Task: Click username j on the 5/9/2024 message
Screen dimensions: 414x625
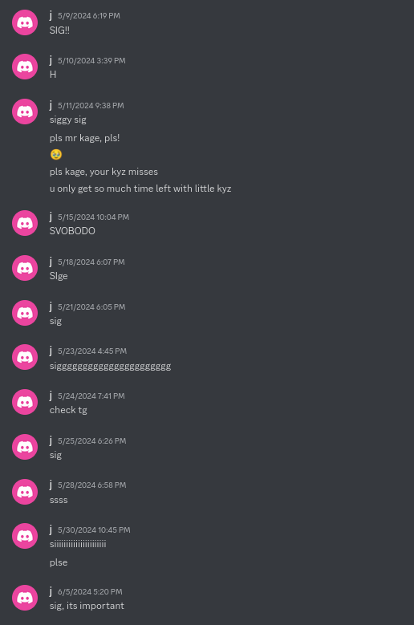Action: [51, 15]
